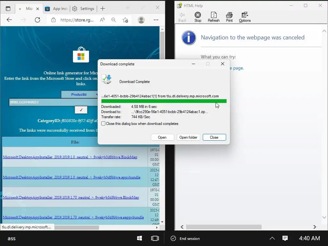The image size is (328, 246).
Task: Open Windows Start button
Action: coord(140,238)
